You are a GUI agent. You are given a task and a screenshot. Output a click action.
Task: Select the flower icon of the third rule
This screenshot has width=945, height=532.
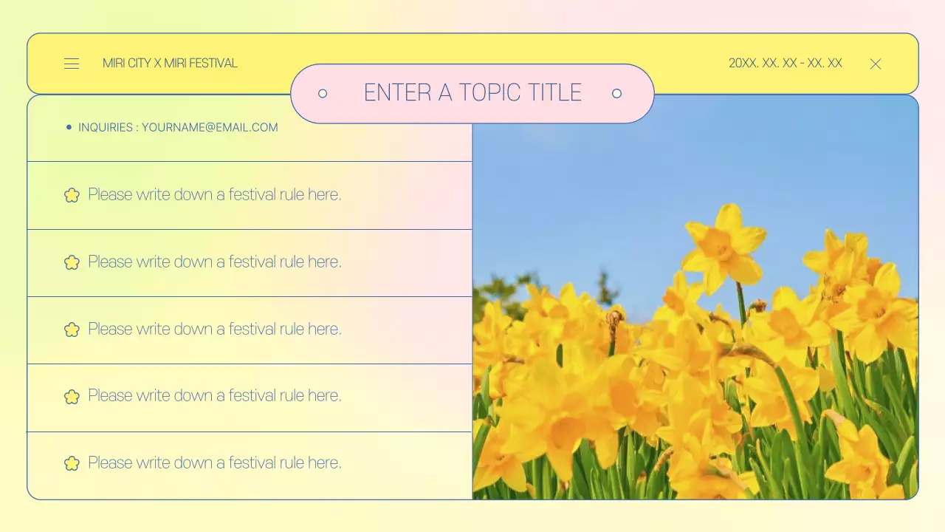coord(72,330)
